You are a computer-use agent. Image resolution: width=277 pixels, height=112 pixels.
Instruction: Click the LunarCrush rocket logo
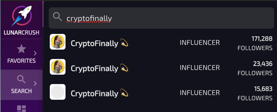click(x=22, y=16)
